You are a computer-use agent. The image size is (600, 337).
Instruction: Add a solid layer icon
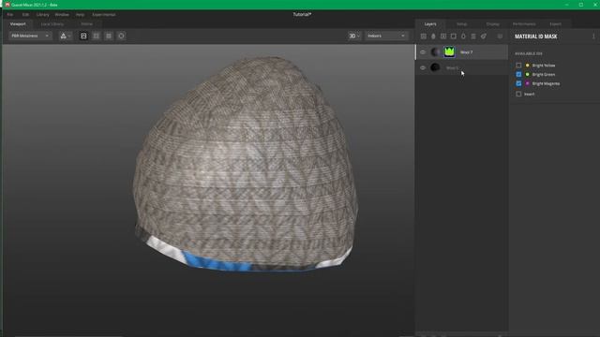[x=443, y=37]
